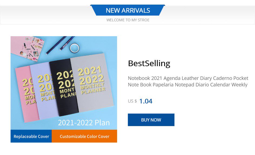This screenshot has width=255, height=155.
Task: Click the US $ currency label
Action: click(x=132, y=101)
